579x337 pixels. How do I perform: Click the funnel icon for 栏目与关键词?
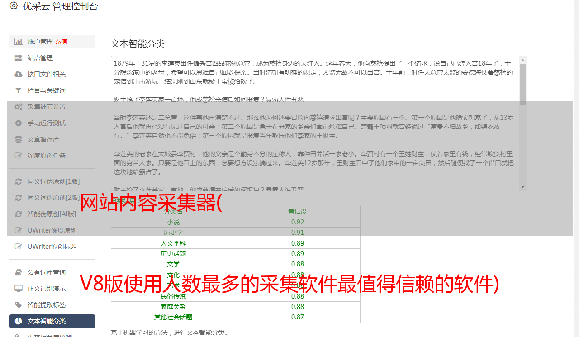pos(19,90)
